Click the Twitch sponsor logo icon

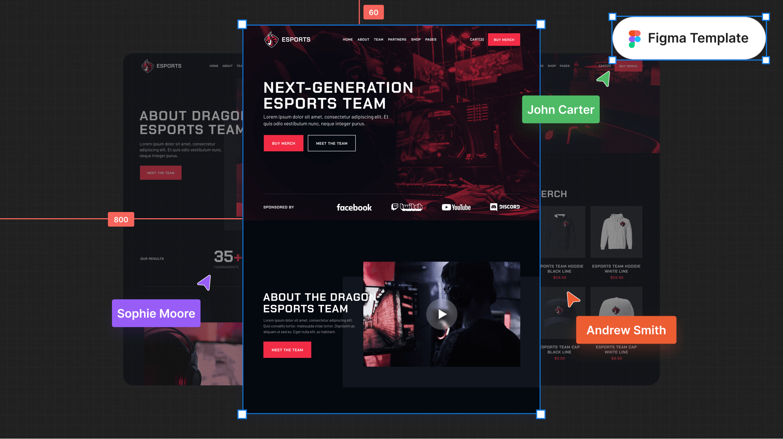coord(407,206)
